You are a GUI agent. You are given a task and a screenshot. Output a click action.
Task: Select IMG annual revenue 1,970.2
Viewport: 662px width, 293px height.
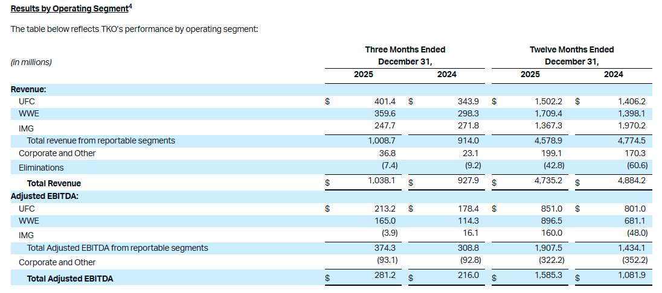coord(632,126)
